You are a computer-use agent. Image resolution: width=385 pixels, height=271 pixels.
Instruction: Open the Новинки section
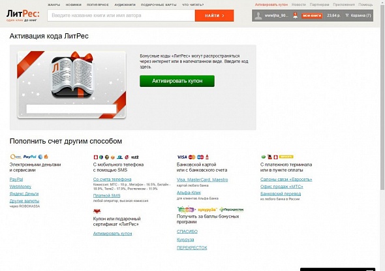coord(74,5)
